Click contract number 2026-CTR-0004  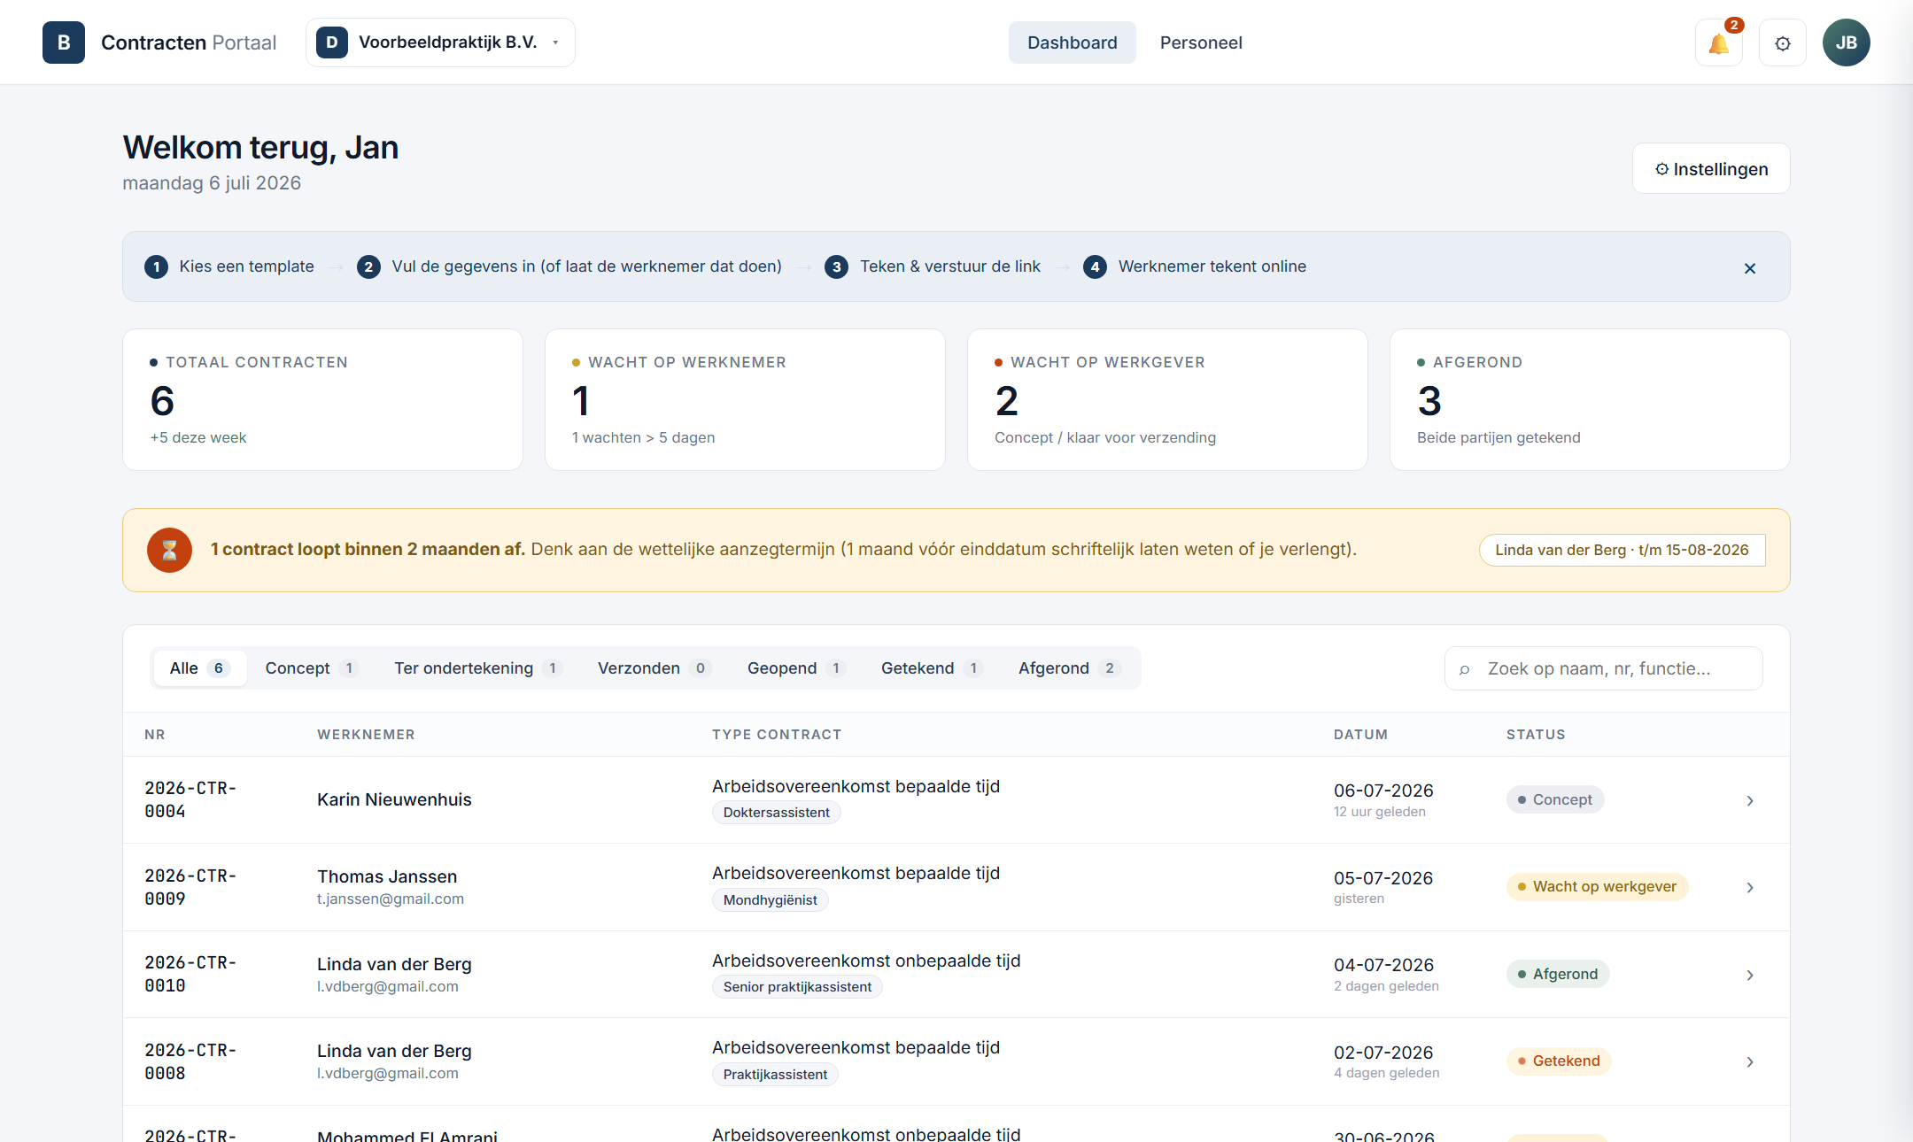tap(190, 799)
